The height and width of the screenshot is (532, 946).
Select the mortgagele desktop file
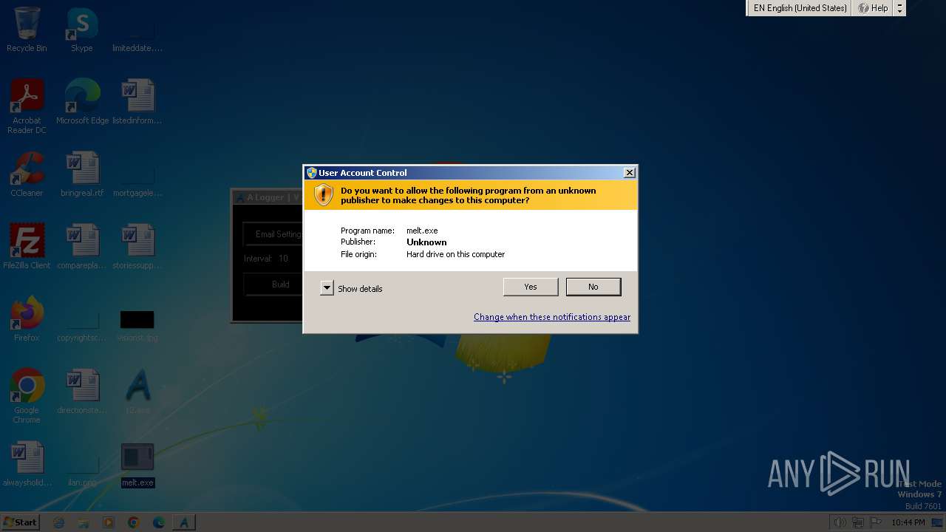137,181
